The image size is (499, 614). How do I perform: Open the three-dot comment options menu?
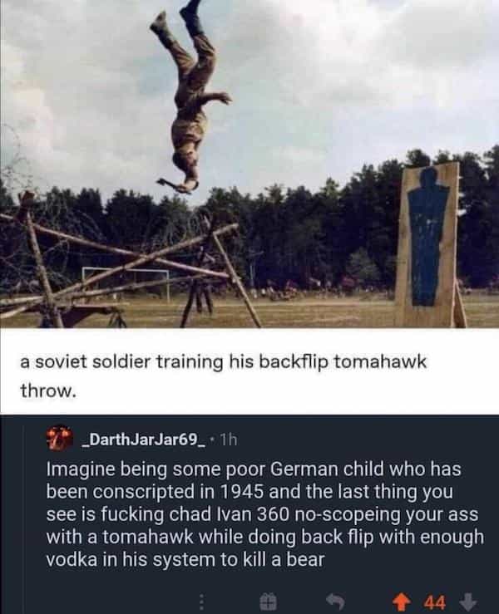(201, 602)
